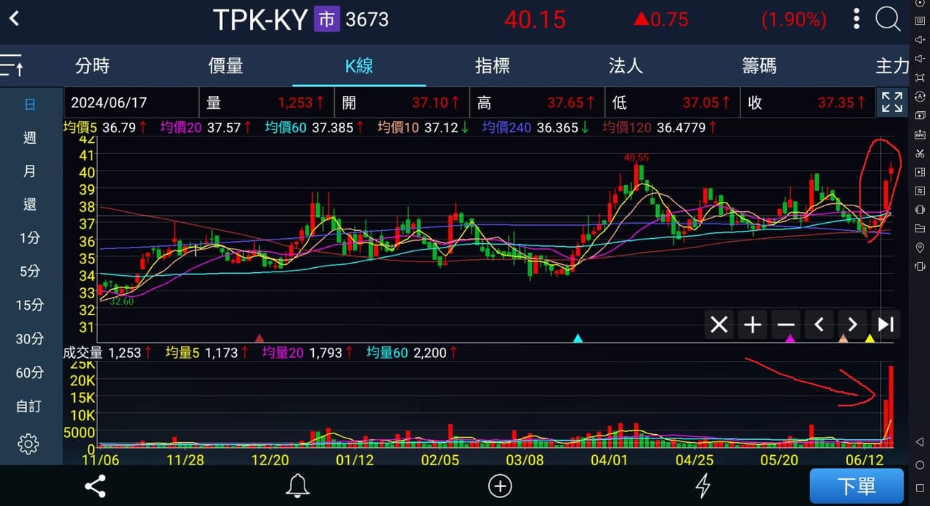
Task: Select the 週 weekly period
Action: (30, 137)
